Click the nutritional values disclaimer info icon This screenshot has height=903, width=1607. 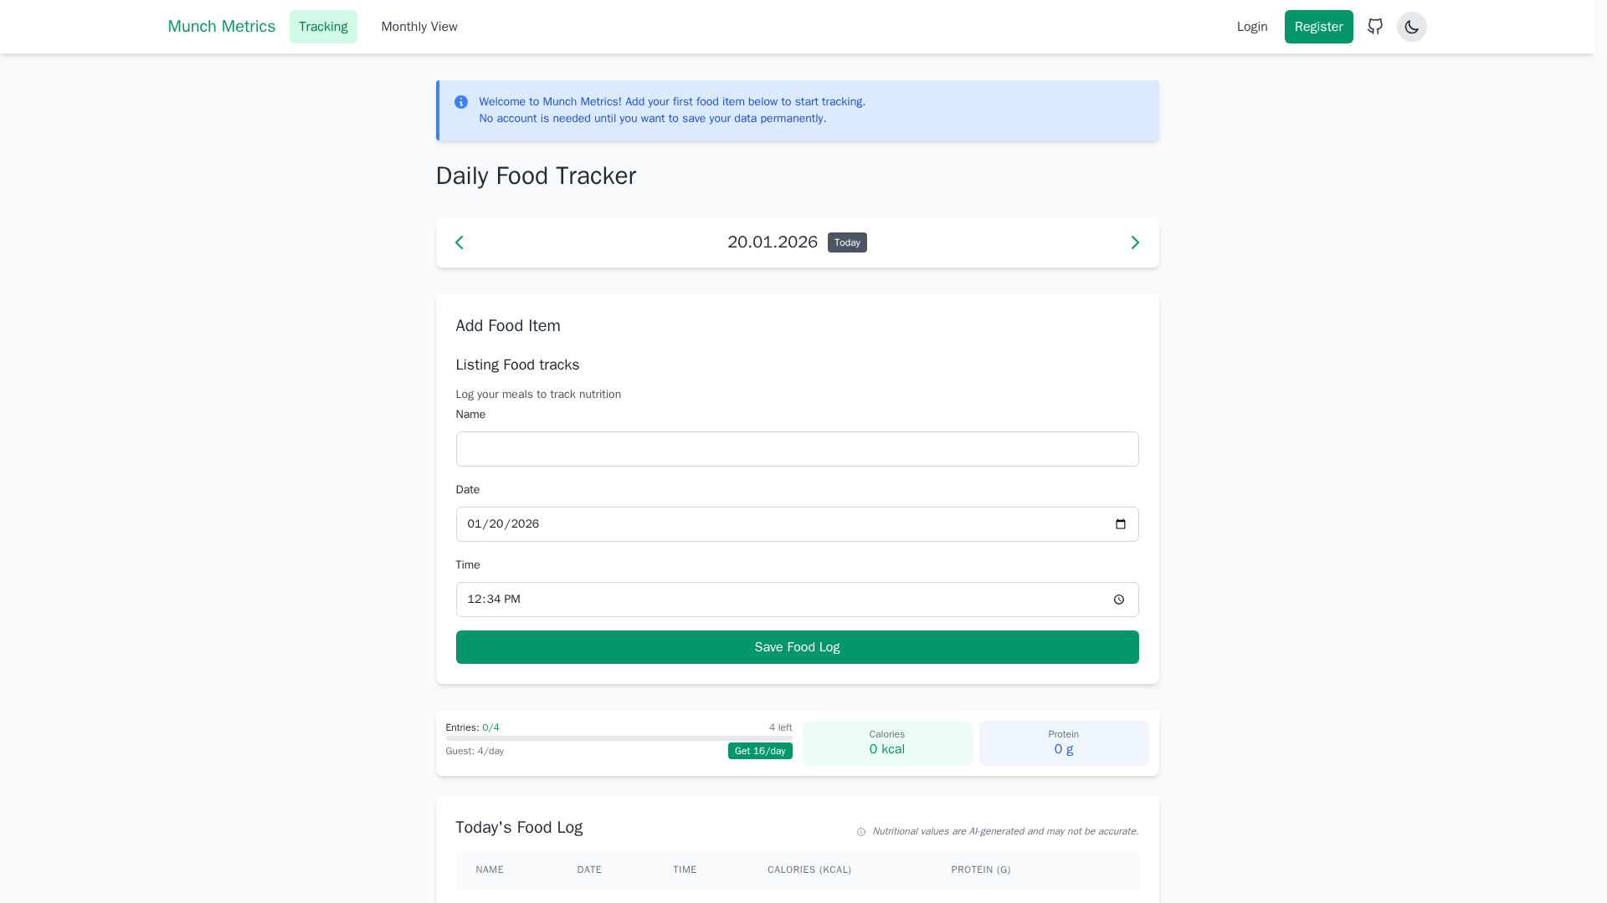click(861, 832)
